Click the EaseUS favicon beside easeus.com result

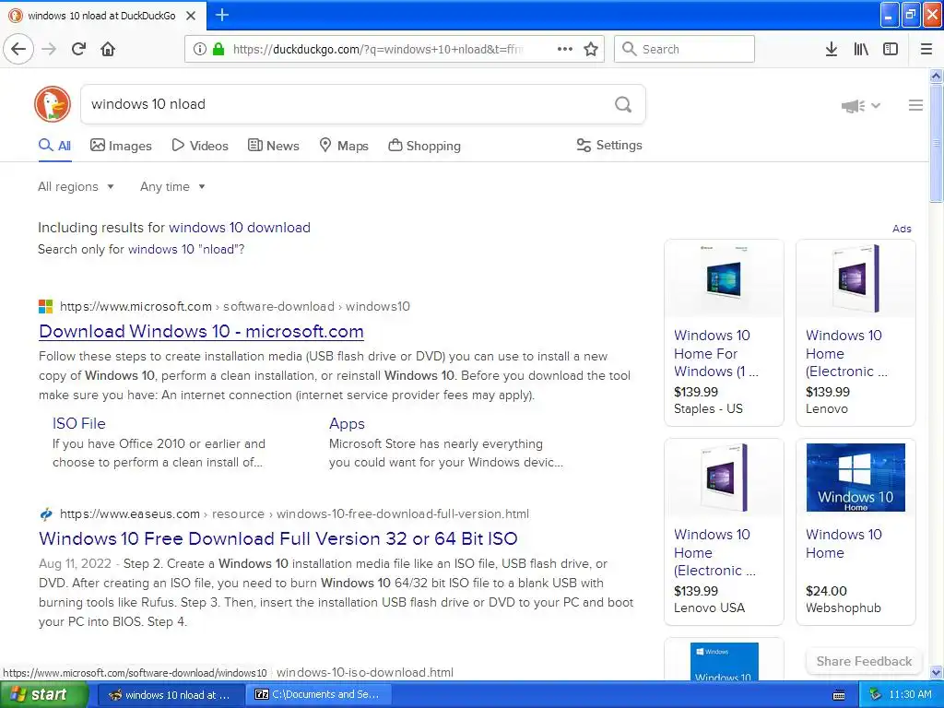point(46,514)
